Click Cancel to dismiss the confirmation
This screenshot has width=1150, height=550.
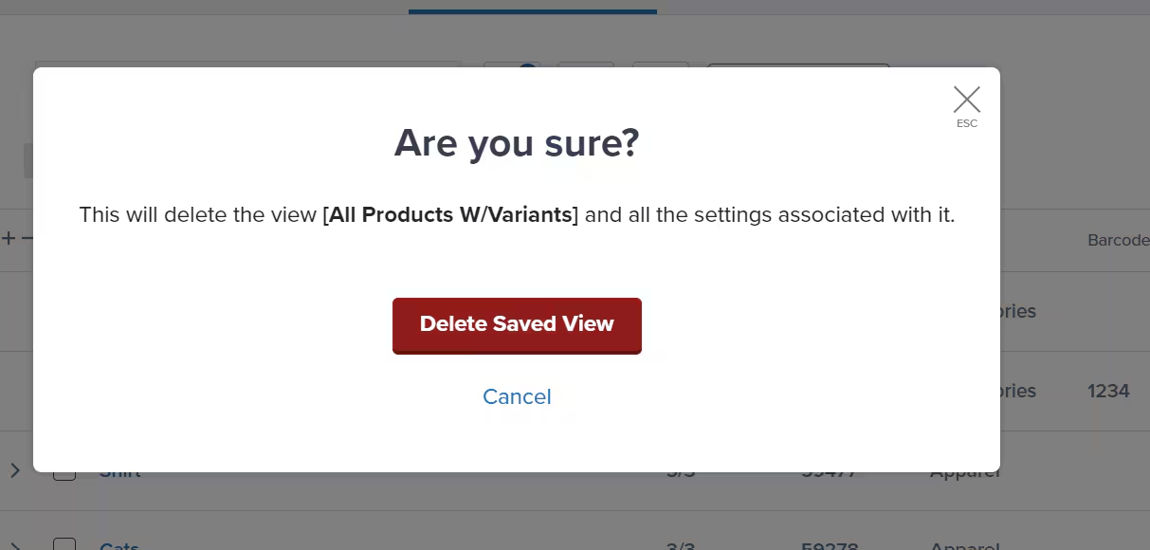pos(517,396)
